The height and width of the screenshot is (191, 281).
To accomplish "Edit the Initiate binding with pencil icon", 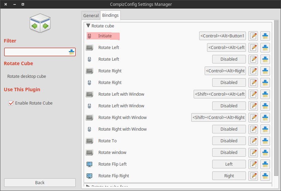I will click(253, 36).
